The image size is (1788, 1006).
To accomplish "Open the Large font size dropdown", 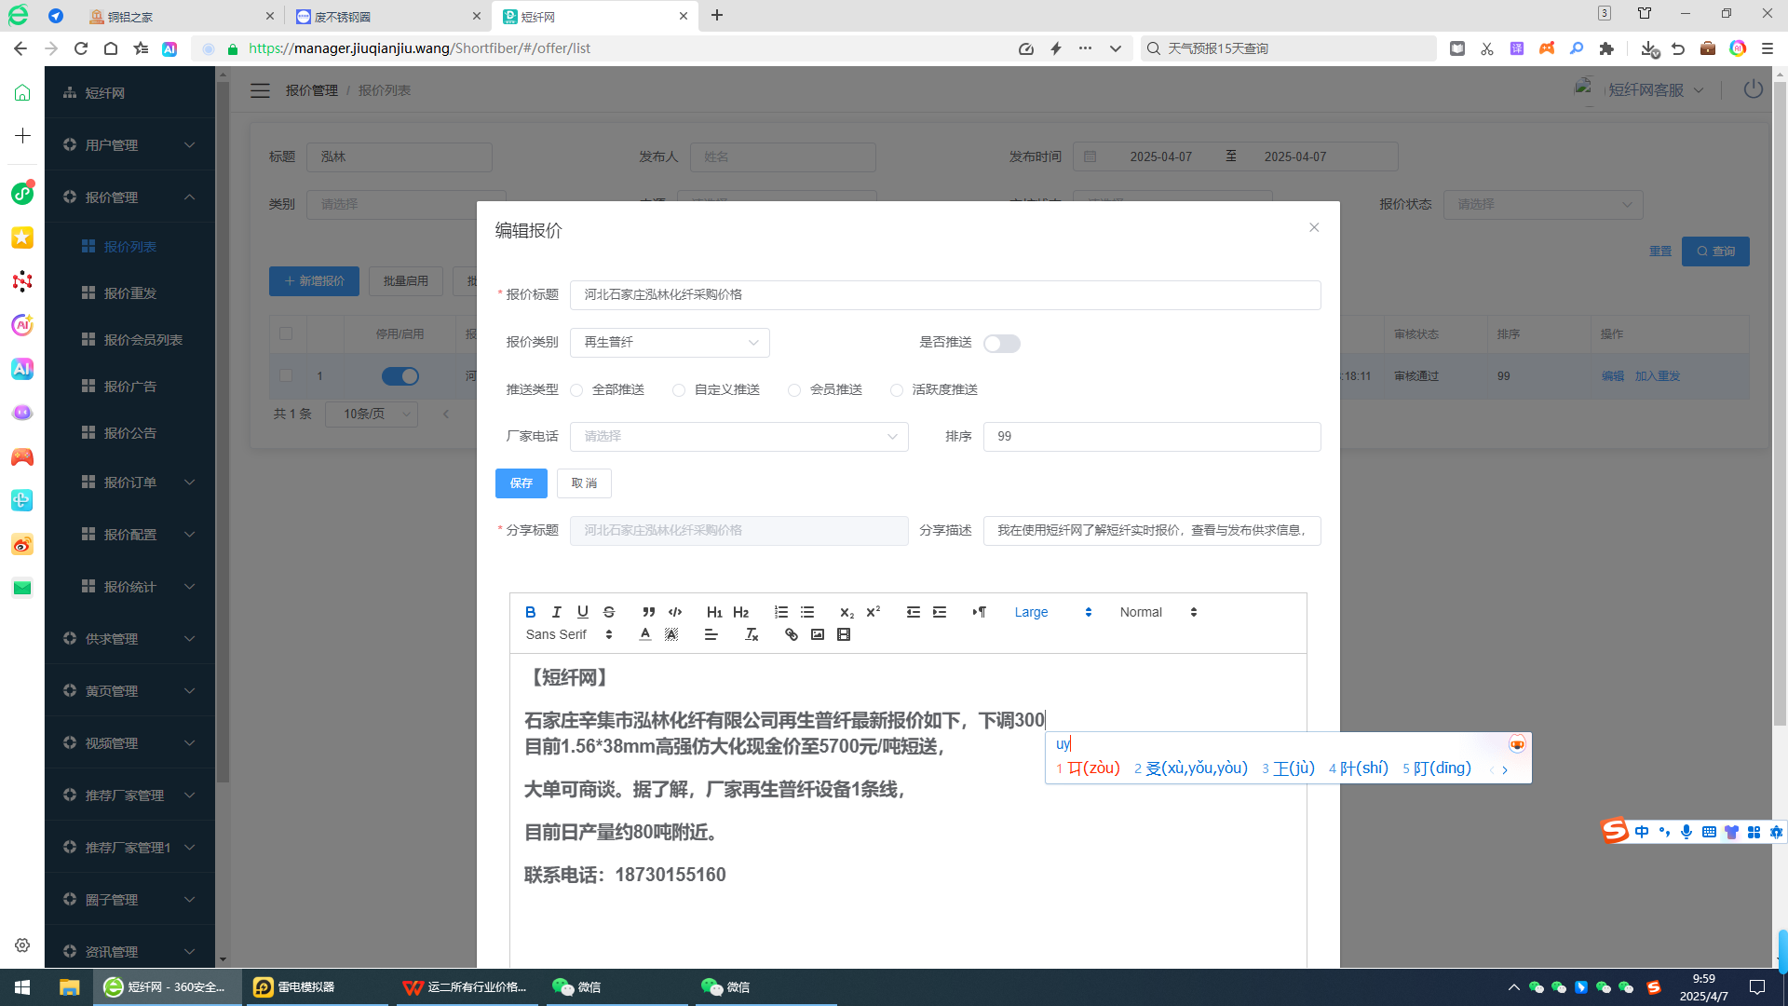I will [x=1051, y=612].
